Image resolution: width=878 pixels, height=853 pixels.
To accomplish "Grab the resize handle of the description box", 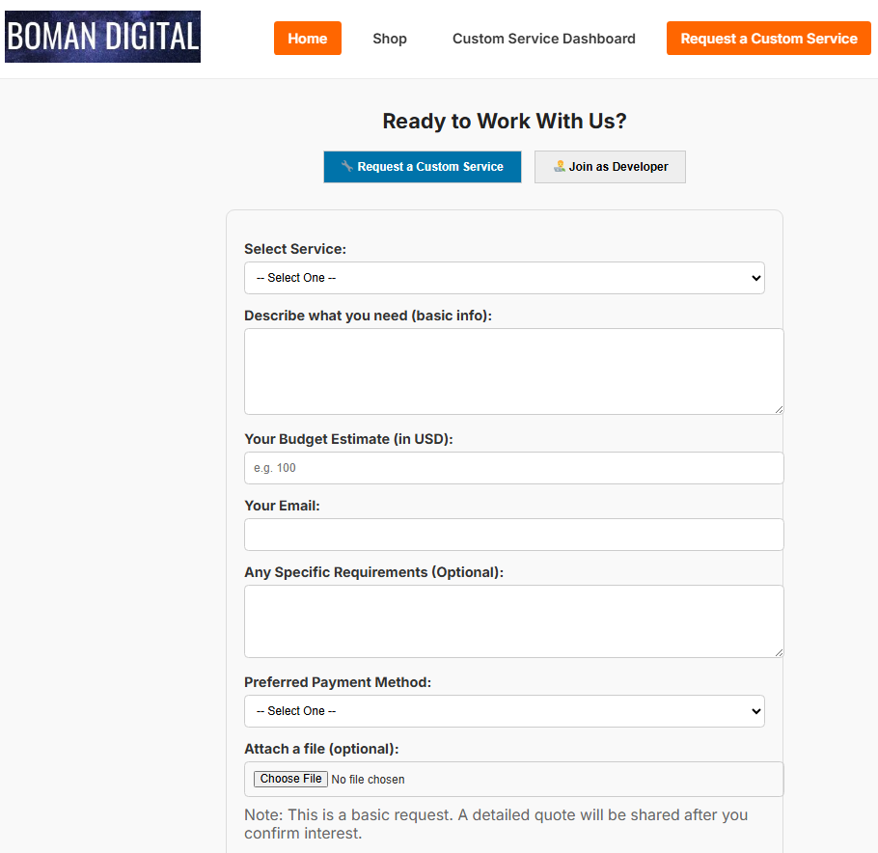I will click(x=778, y=408).
